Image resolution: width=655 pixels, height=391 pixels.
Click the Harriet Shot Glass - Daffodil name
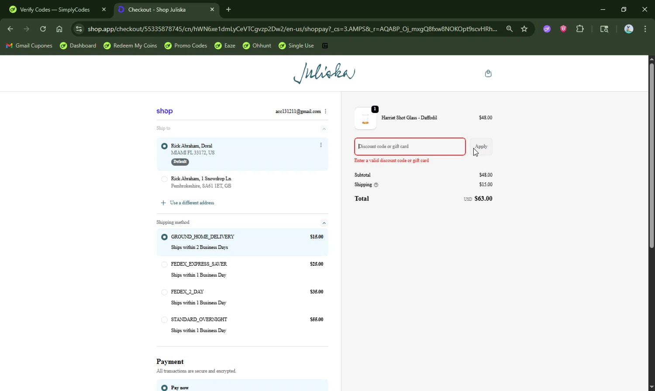click(x=409, y=118)
